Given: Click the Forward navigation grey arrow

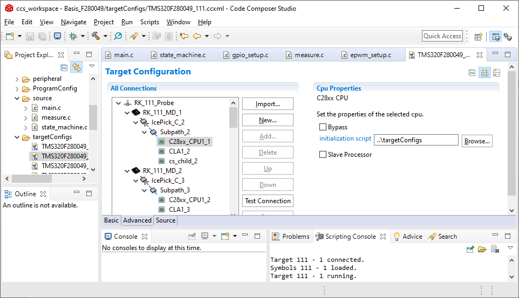Looking at the screenshot, I should click(x=217, y=36).
